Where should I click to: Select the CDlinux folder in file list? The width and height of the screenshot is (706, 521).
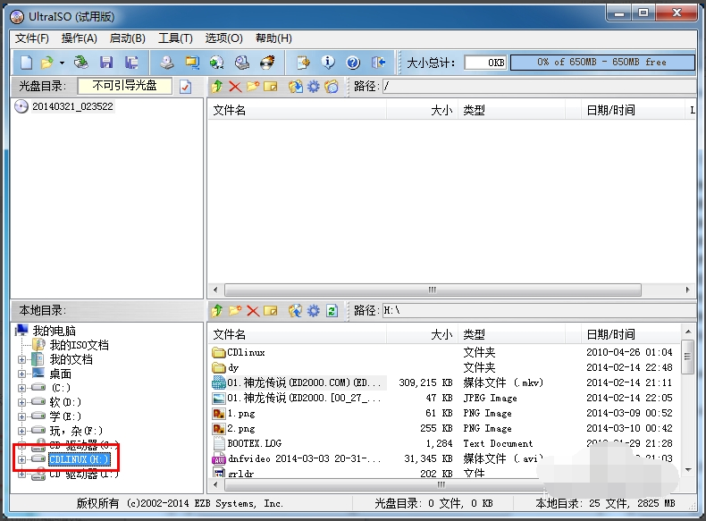pos(246,353)
